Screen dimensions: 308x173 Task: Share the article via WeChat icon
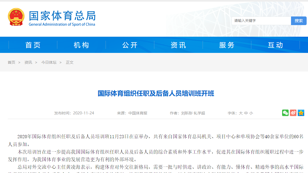285,113
